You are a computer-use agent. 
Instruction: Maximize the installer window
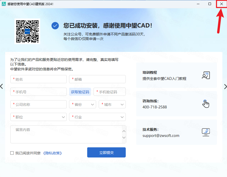click(210, 4)
